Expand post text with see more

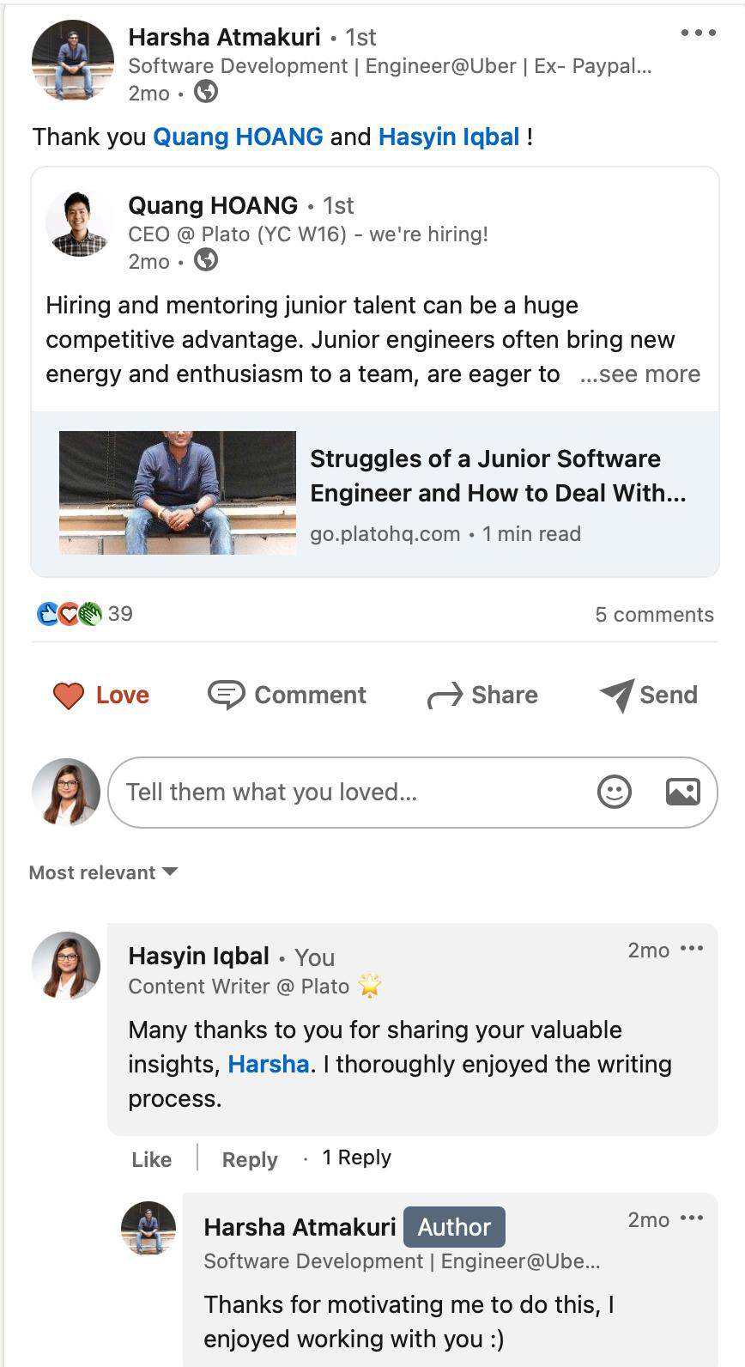tap(640, 374)
